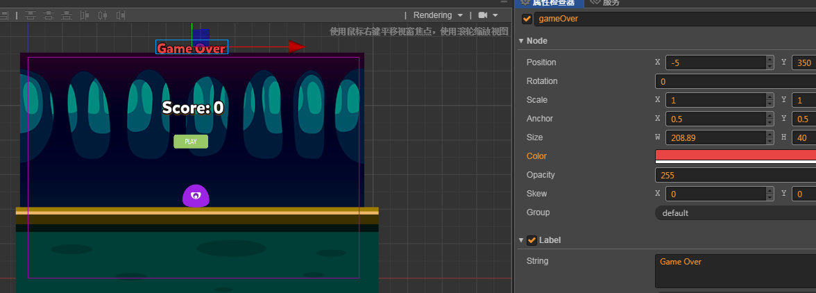Open the Rendering dropdown
This screenshot has height=293, width=816.
438,15
